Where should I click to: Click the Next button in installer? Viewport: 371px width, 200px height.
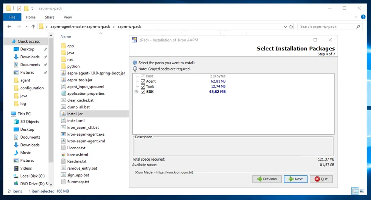tap(296, 179)
